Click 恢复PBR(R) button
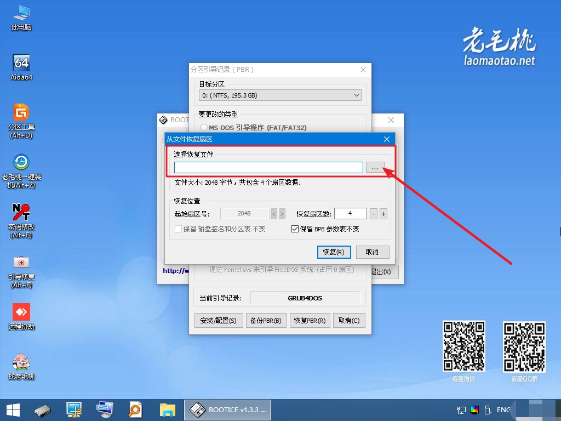 [x=310, y=320]
